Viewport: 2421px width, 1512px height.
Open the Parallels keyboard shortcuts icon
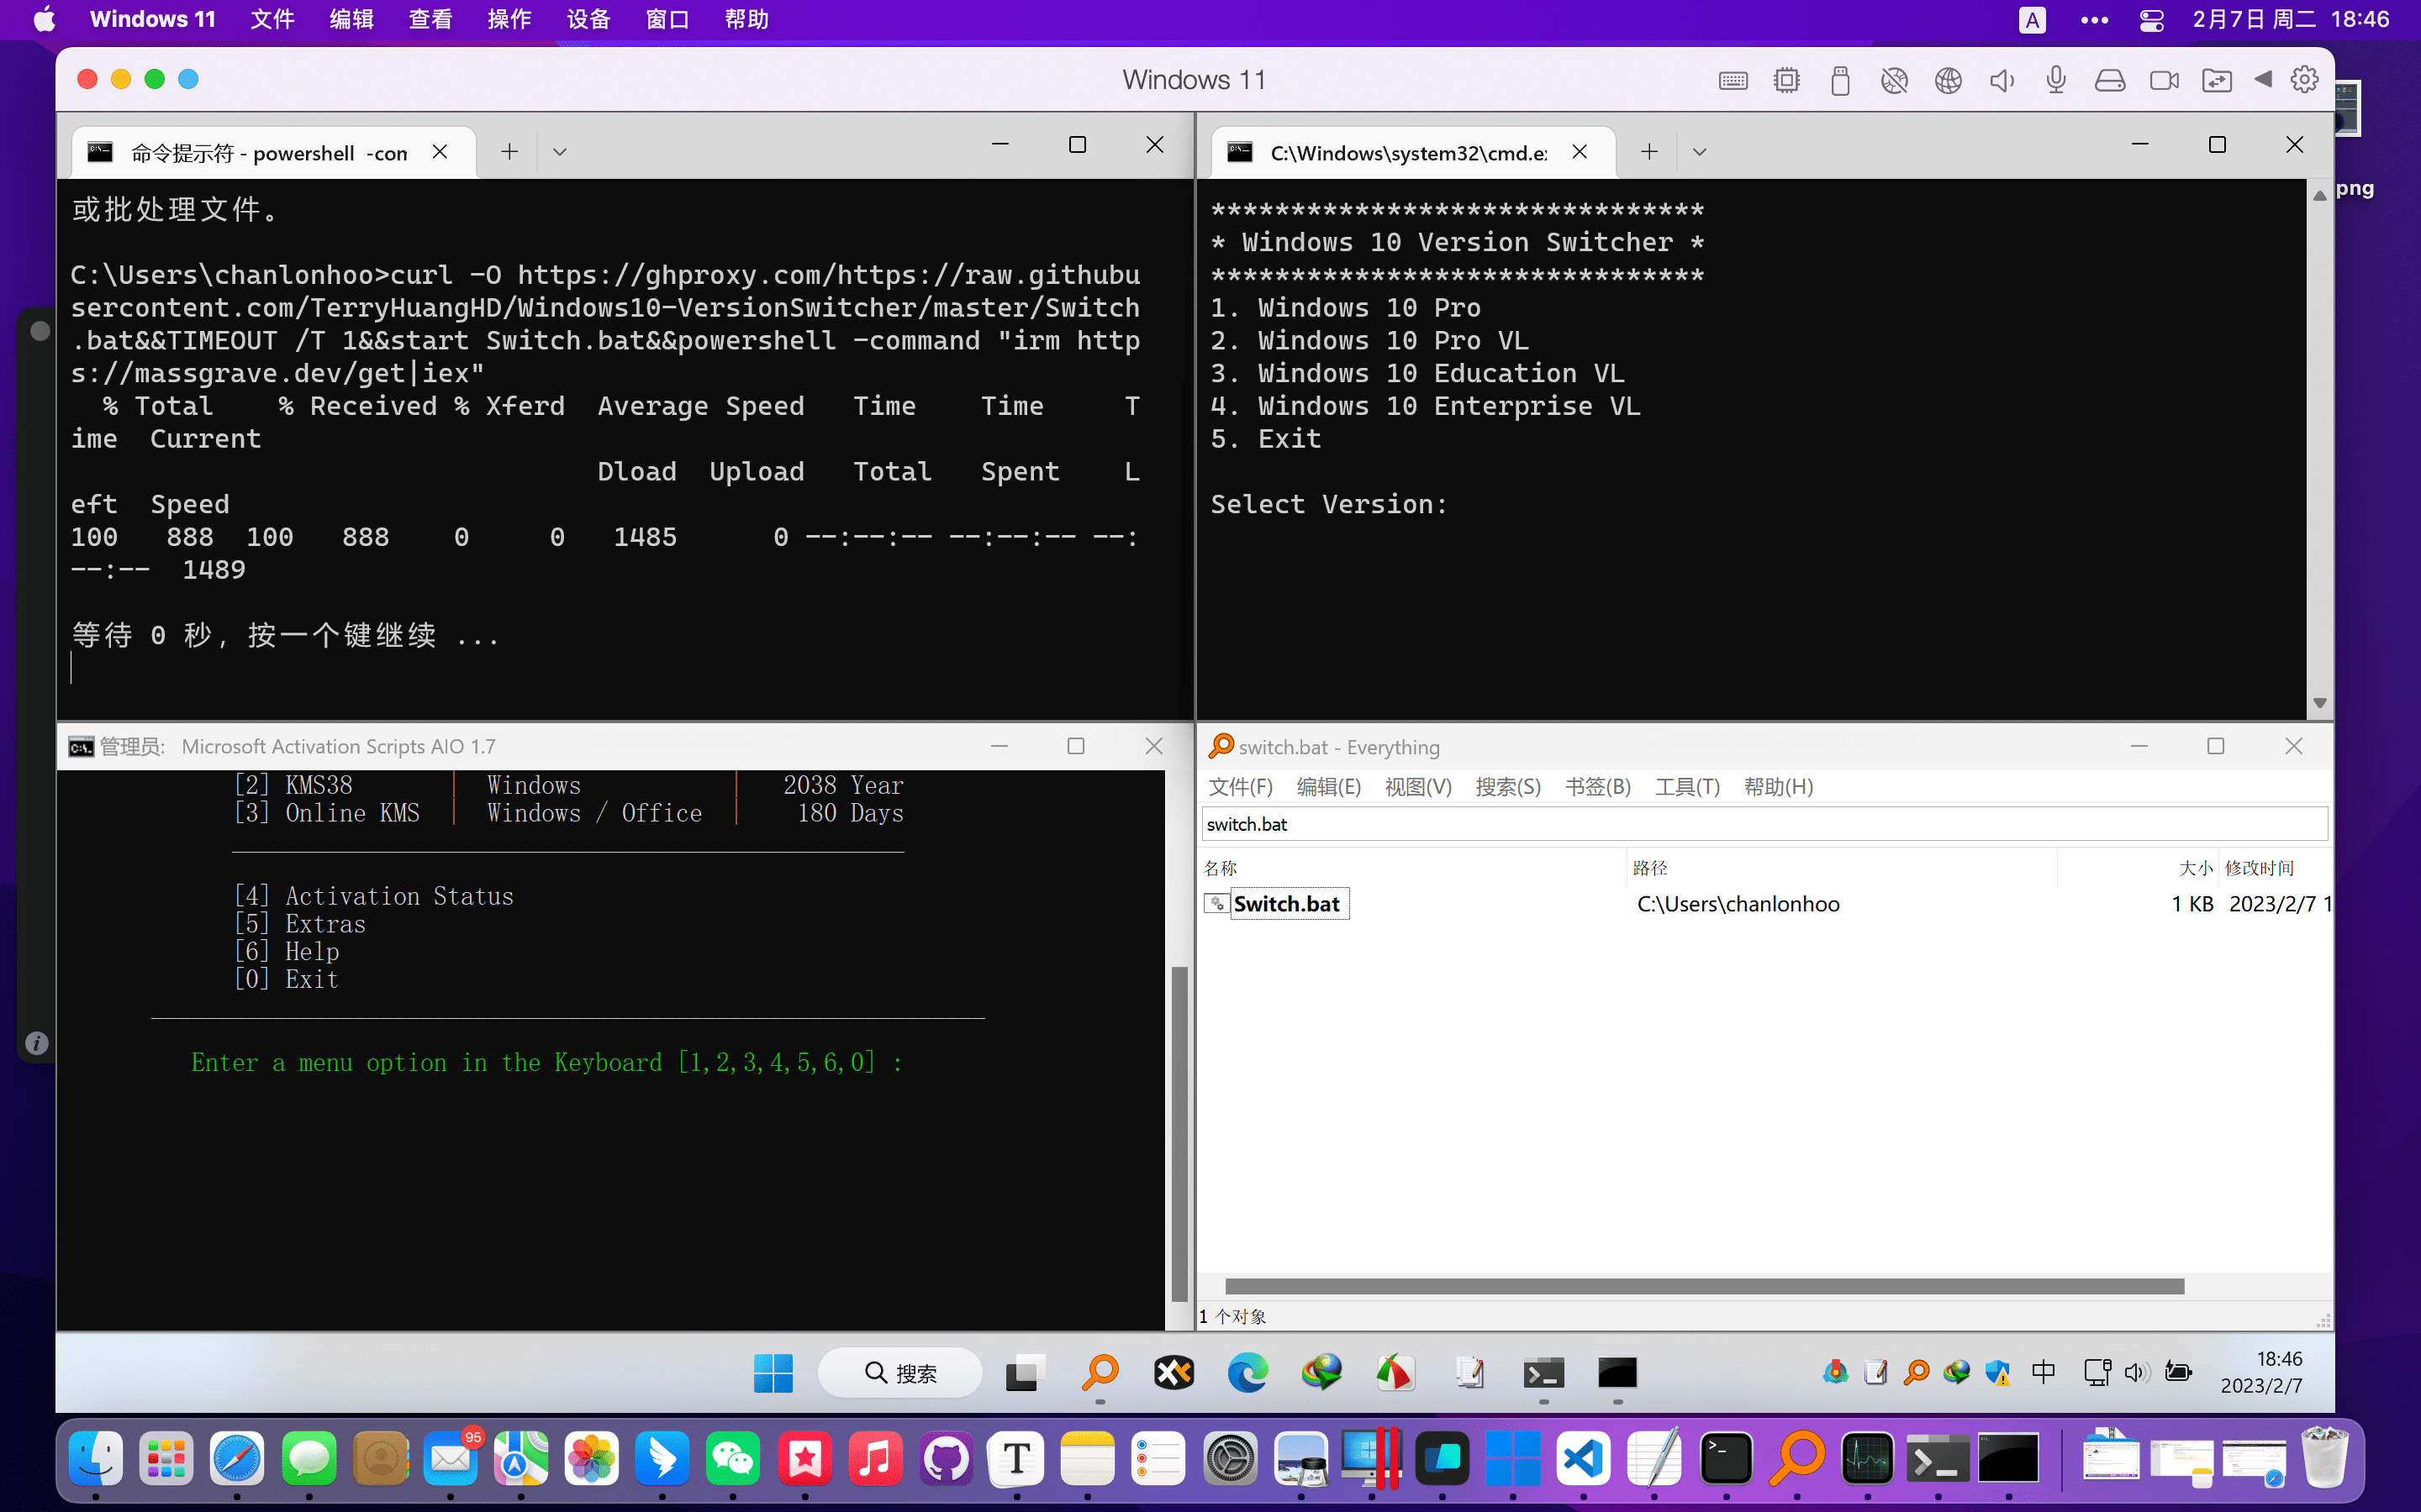[1733, 80]
